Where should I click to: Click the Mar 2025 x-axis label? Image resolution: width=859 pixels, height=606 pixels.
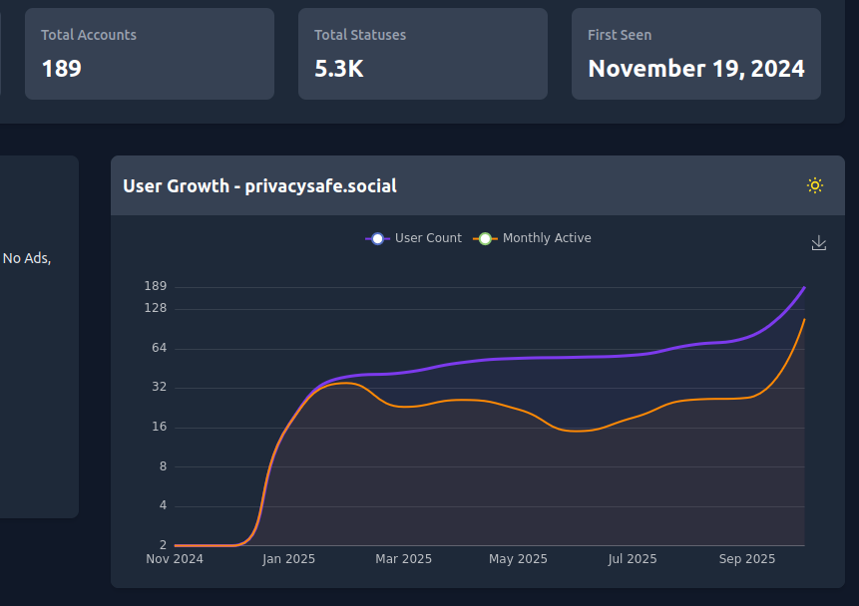pyautogui.click(x=403, y=559)
